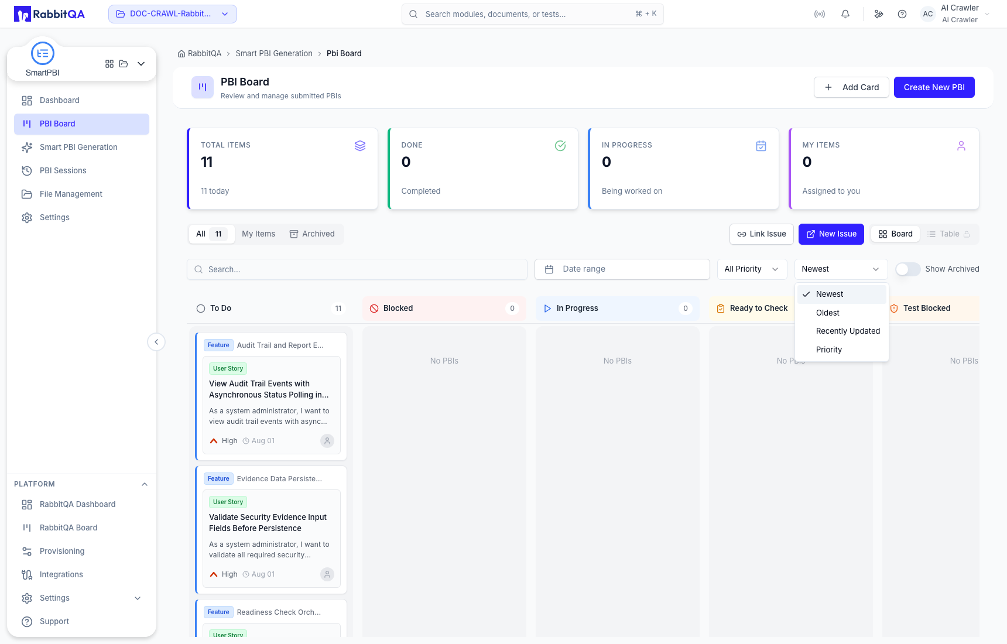Open Integrations in Platform section
This screenshot has height=644, width=1007.
point(81,575)
